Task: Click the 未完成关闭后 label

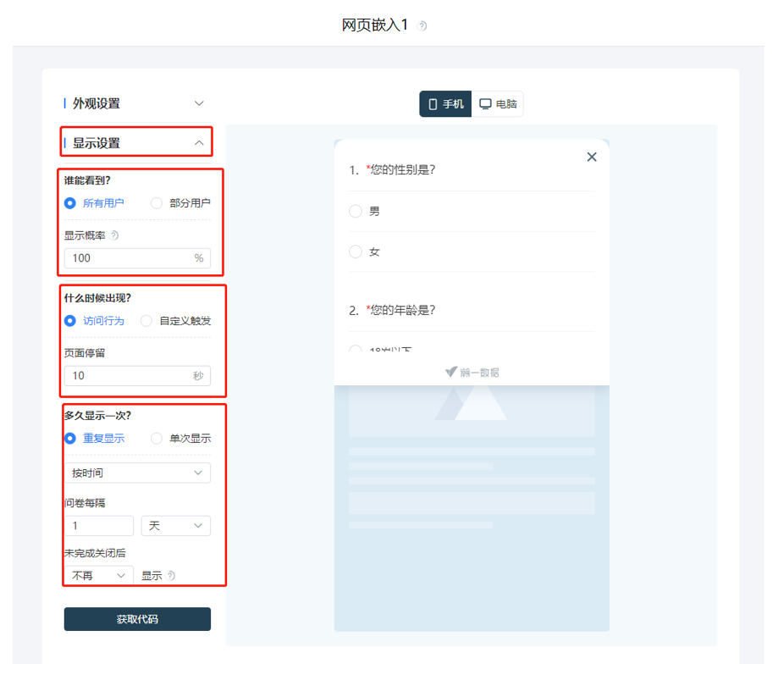Action: [x=95, y=553]
